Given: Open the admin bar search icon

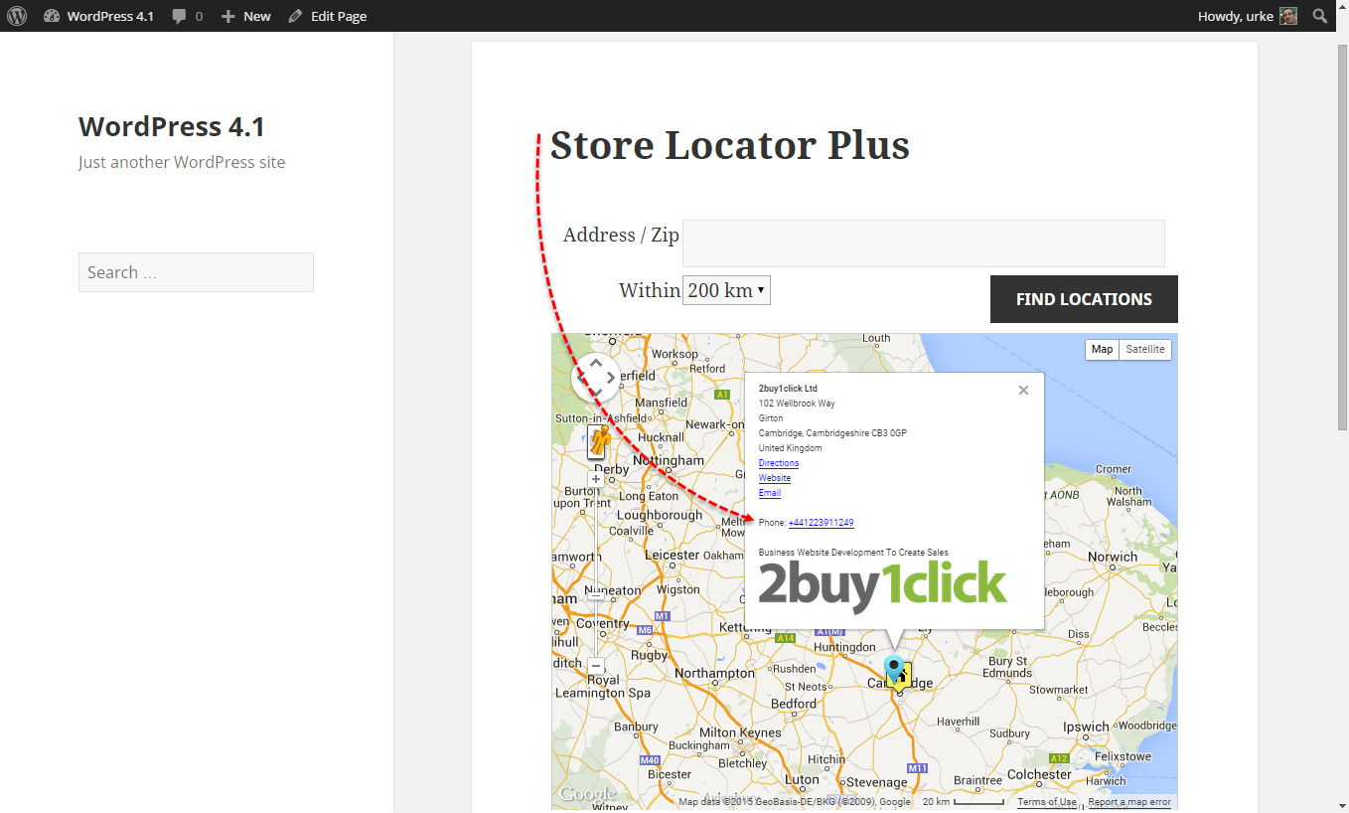Looking at the screenshot, I should tap(1320, 16).
